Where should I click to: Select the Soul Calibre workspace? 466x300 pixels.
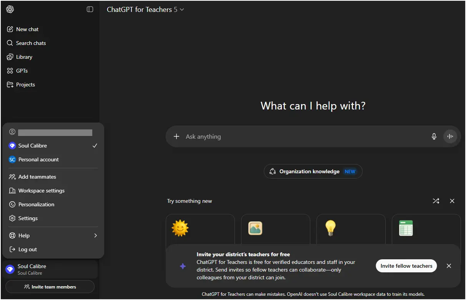click(53, 146)
